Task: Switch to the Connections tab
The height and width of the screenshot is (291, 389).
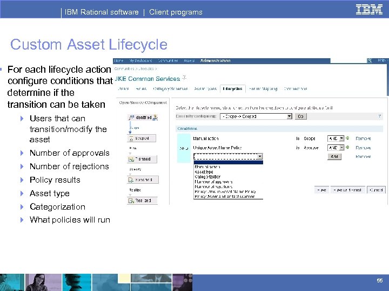Action: (296, 89)
